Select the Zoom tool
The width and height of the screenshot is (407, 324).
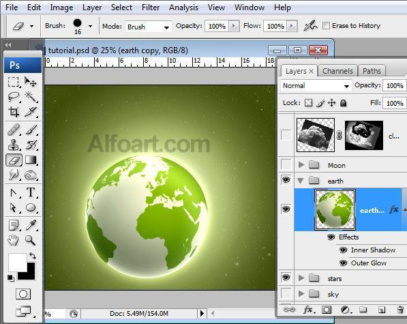[31, 240]
